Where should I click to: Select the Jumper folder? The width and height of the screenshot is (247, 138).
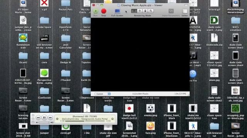44,127
